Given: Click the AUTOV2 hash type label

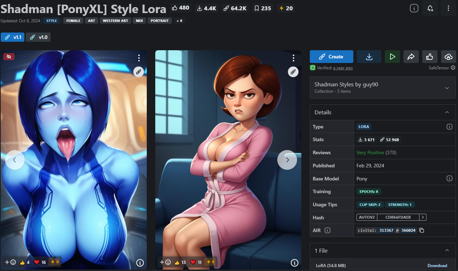Looking at the screenshot, I should point(367,217).
